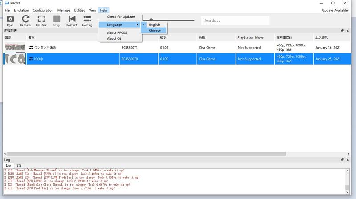The height and width of the screenshot is (199, 356).
Task: Open the View menu
Action: pos(92,10)
